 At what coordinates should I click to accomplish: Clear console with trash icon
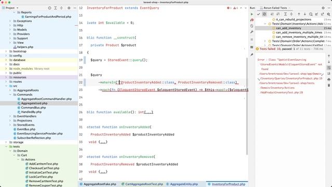click(x=329, y=85)
